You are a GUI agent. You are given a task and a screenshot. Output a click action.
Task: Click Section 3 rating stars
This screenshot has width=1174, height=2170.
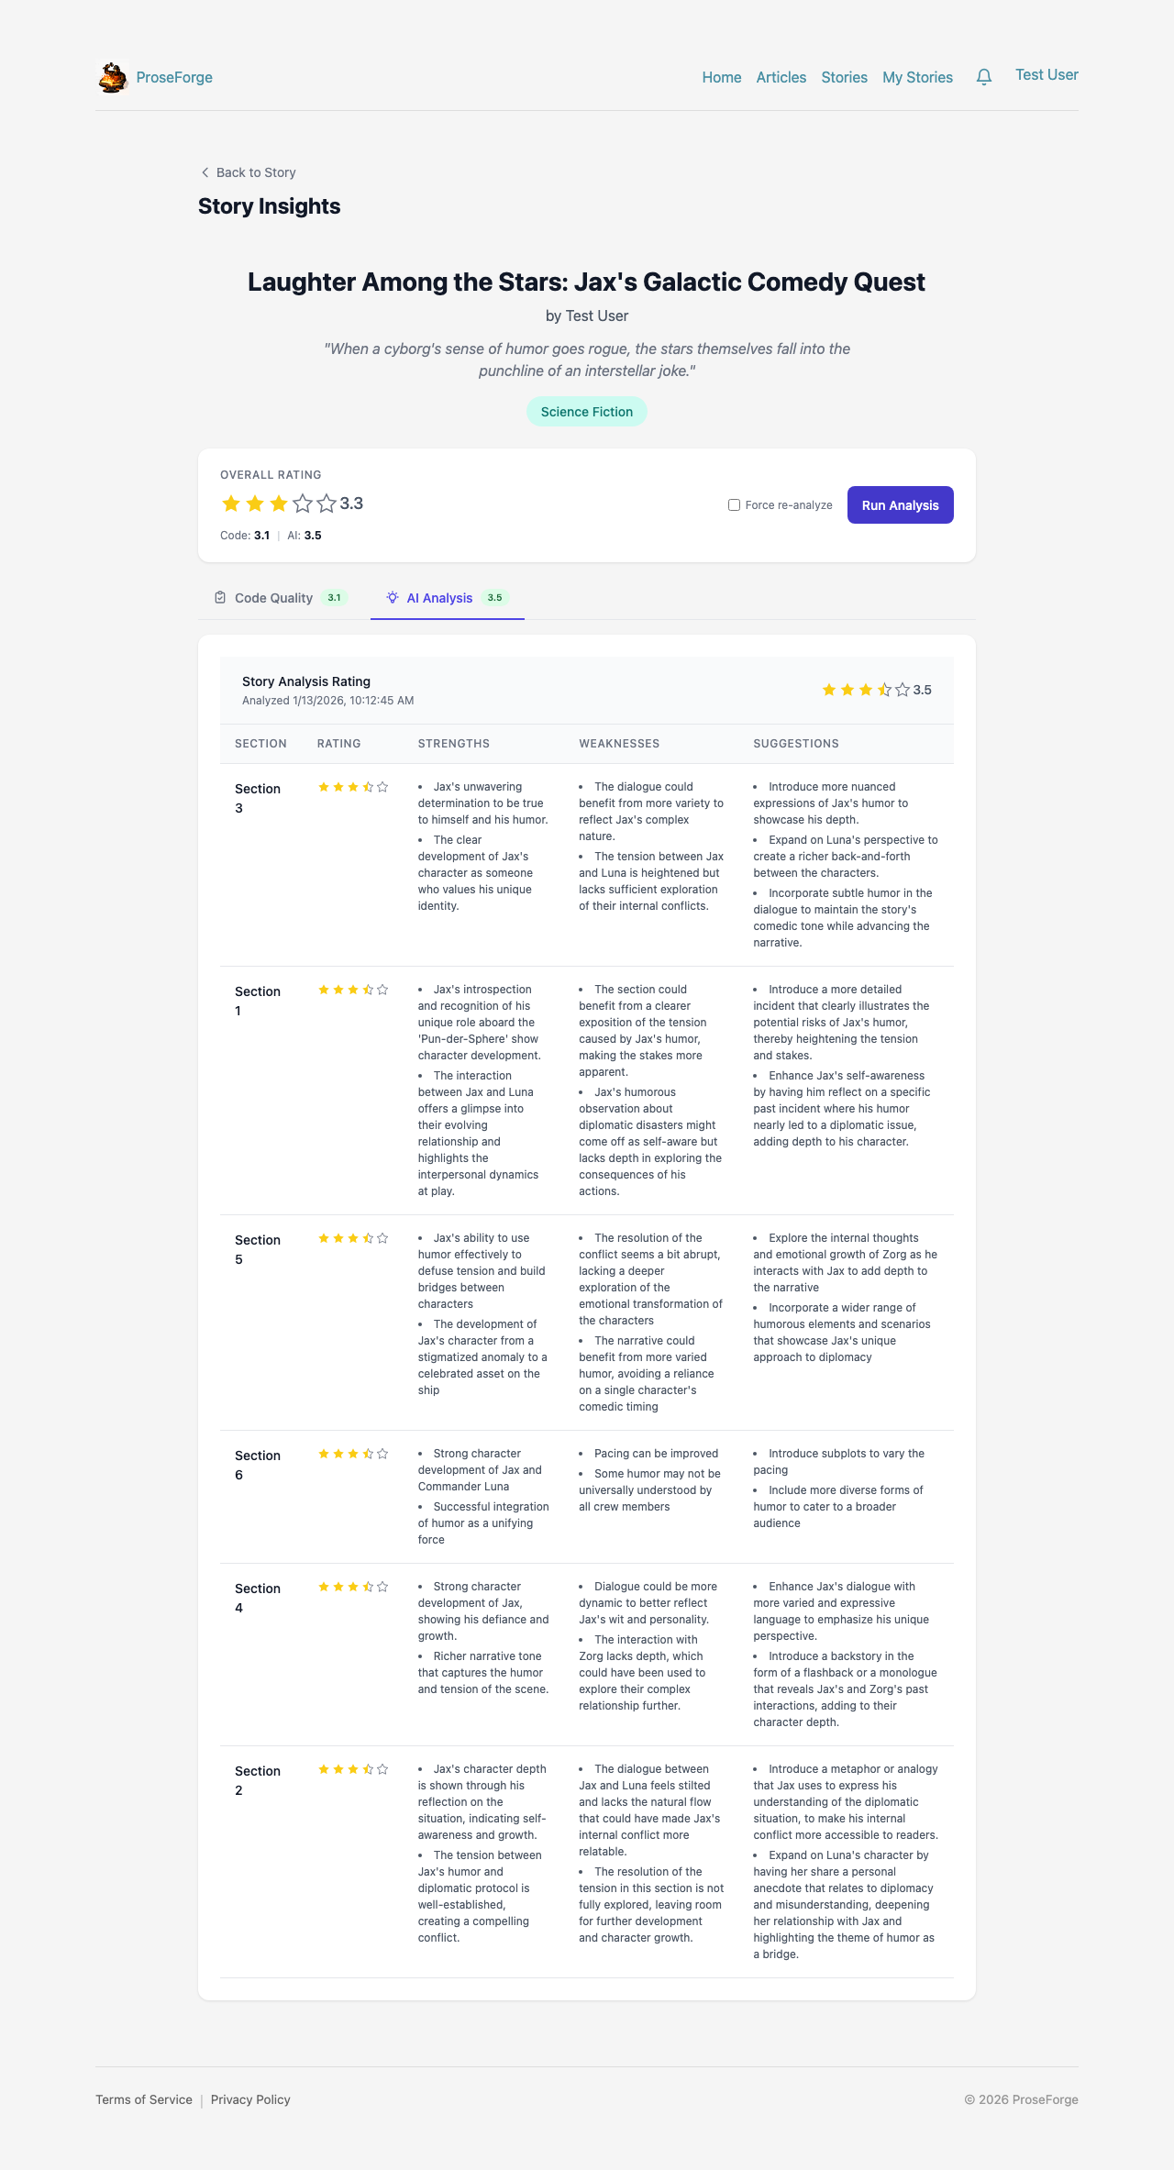coord(353,787)
